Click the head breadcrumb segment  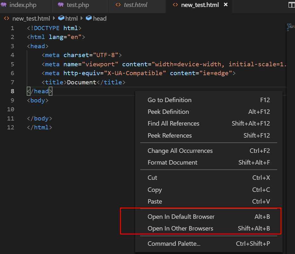coord(100,19)
